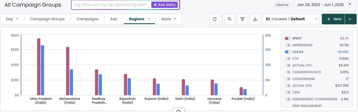Open the Regions tab dropdown arrow

[149, 19]
